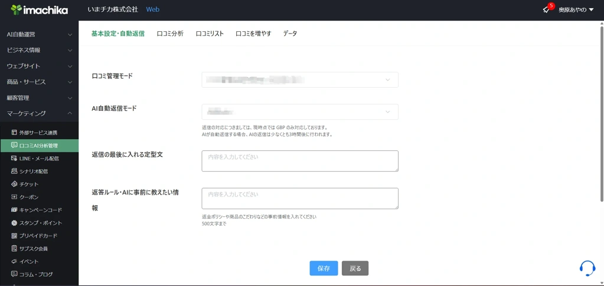Open the support headset chat icon
The width and height of the screenshot is (604, 286).
click(x=587, y=268)
